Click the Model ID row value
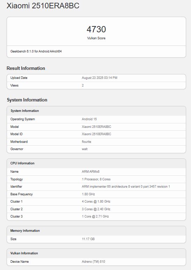The image size is (191, 270). click(96, 134)
